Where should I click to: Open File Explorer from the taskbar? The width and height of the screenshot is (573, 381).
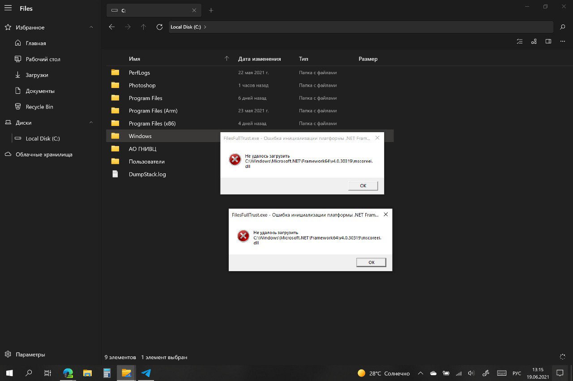(x=87, y=373)
